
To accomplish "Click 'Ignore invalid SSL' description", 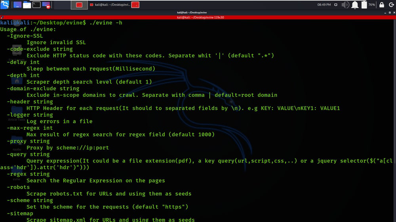I will click(56, 42).
